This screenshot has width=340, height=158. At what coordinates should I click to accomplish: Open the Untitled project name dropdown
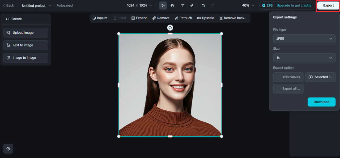coord(37,6)
